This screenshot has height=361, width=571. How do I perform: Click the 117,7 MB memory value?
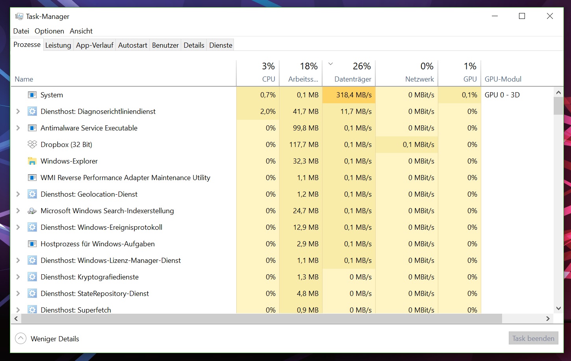coord(301,145)
